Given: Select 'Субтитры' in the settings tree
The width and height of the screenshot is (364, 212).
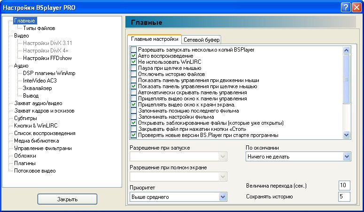Looking at the screenshot, I should click(x=26, y=118).
